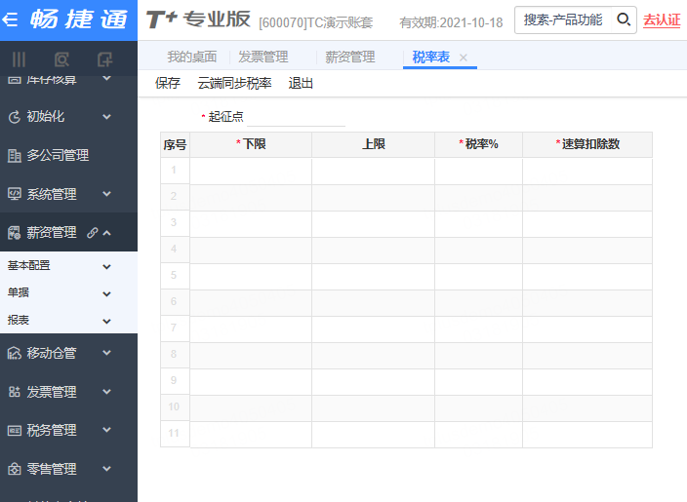Image resolution: width=687 pixels, height=502 pixels.
Task: Click the back arrow beside 畅捷通 logo
Action: [10, 19]
